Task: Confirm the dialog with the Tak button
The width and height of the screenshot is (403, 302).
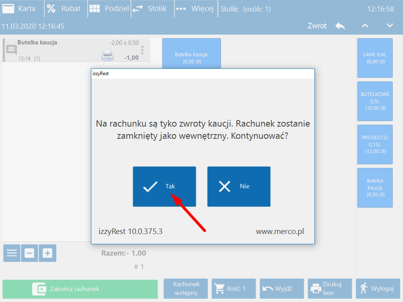Action: coord(164,186)
